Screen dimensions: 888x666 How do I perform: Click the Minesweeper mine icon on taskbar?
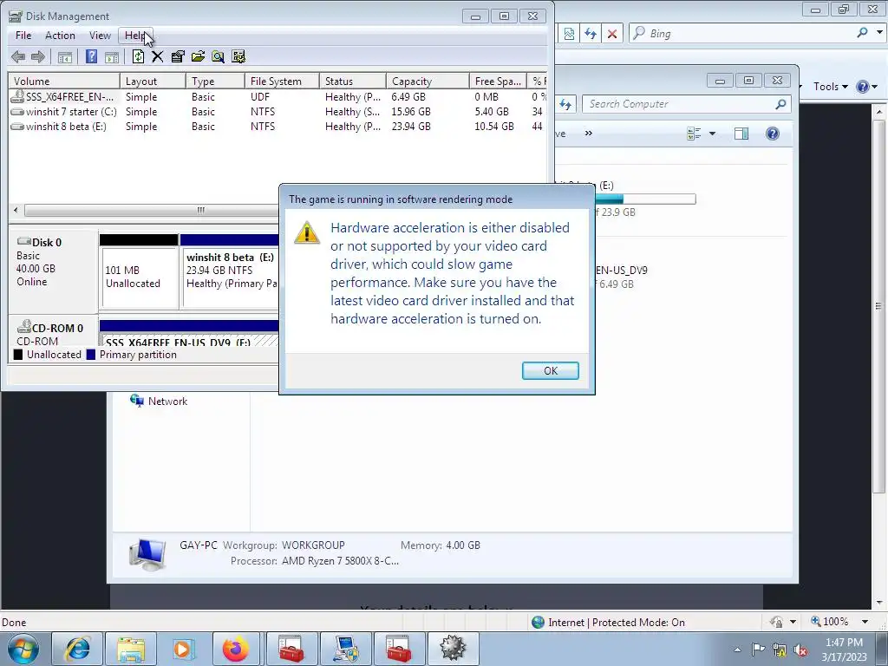pos(453,649)
